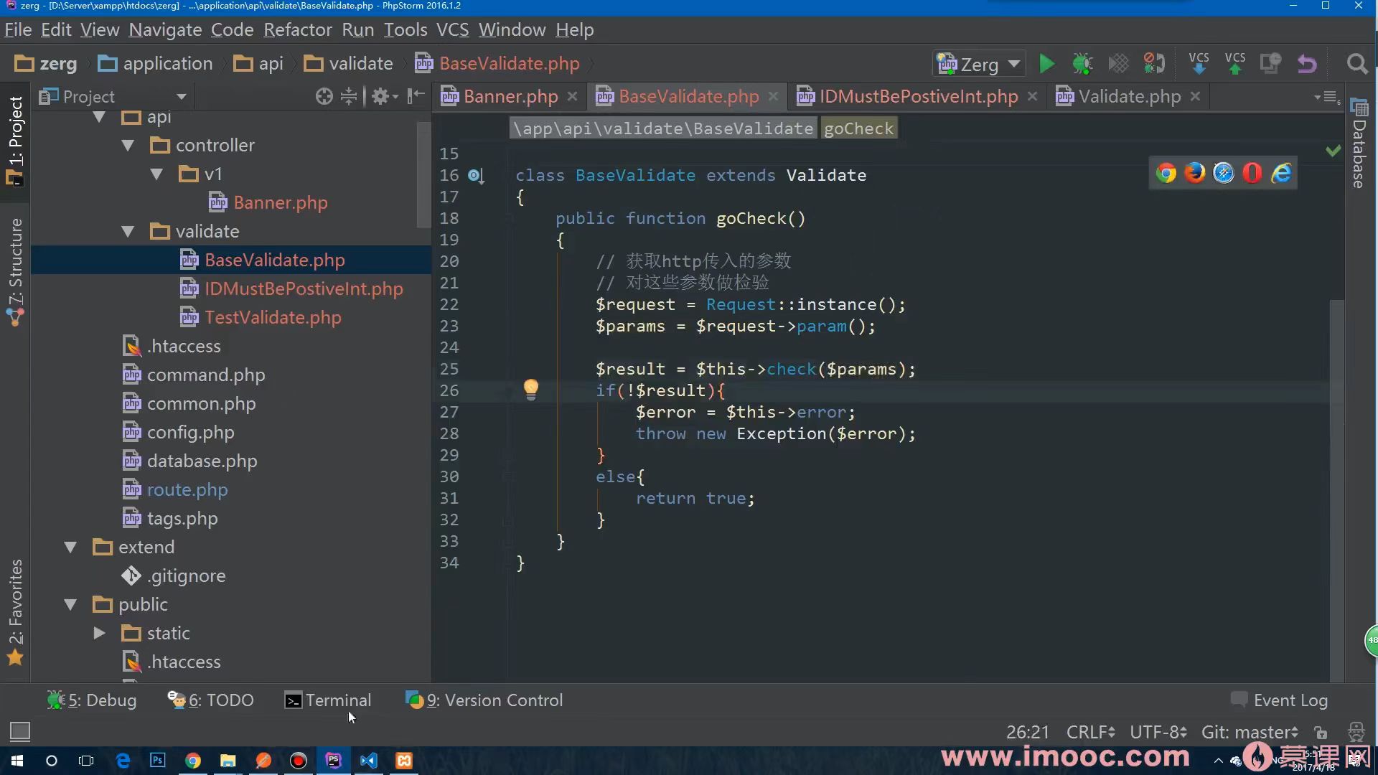The image size is (1378, 775).
Task: Open Photoshop from the taskbar
Action: pyautogui.click(x=158, y=761)
